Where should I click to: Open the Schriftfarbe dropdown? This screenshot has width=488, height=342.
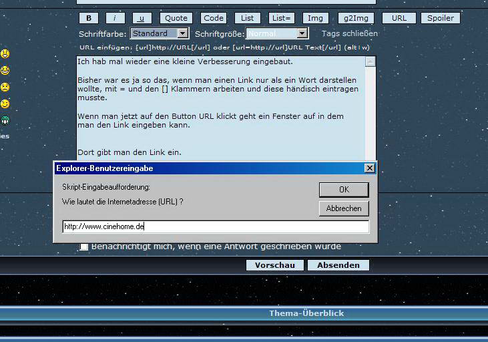pos(182,33)
